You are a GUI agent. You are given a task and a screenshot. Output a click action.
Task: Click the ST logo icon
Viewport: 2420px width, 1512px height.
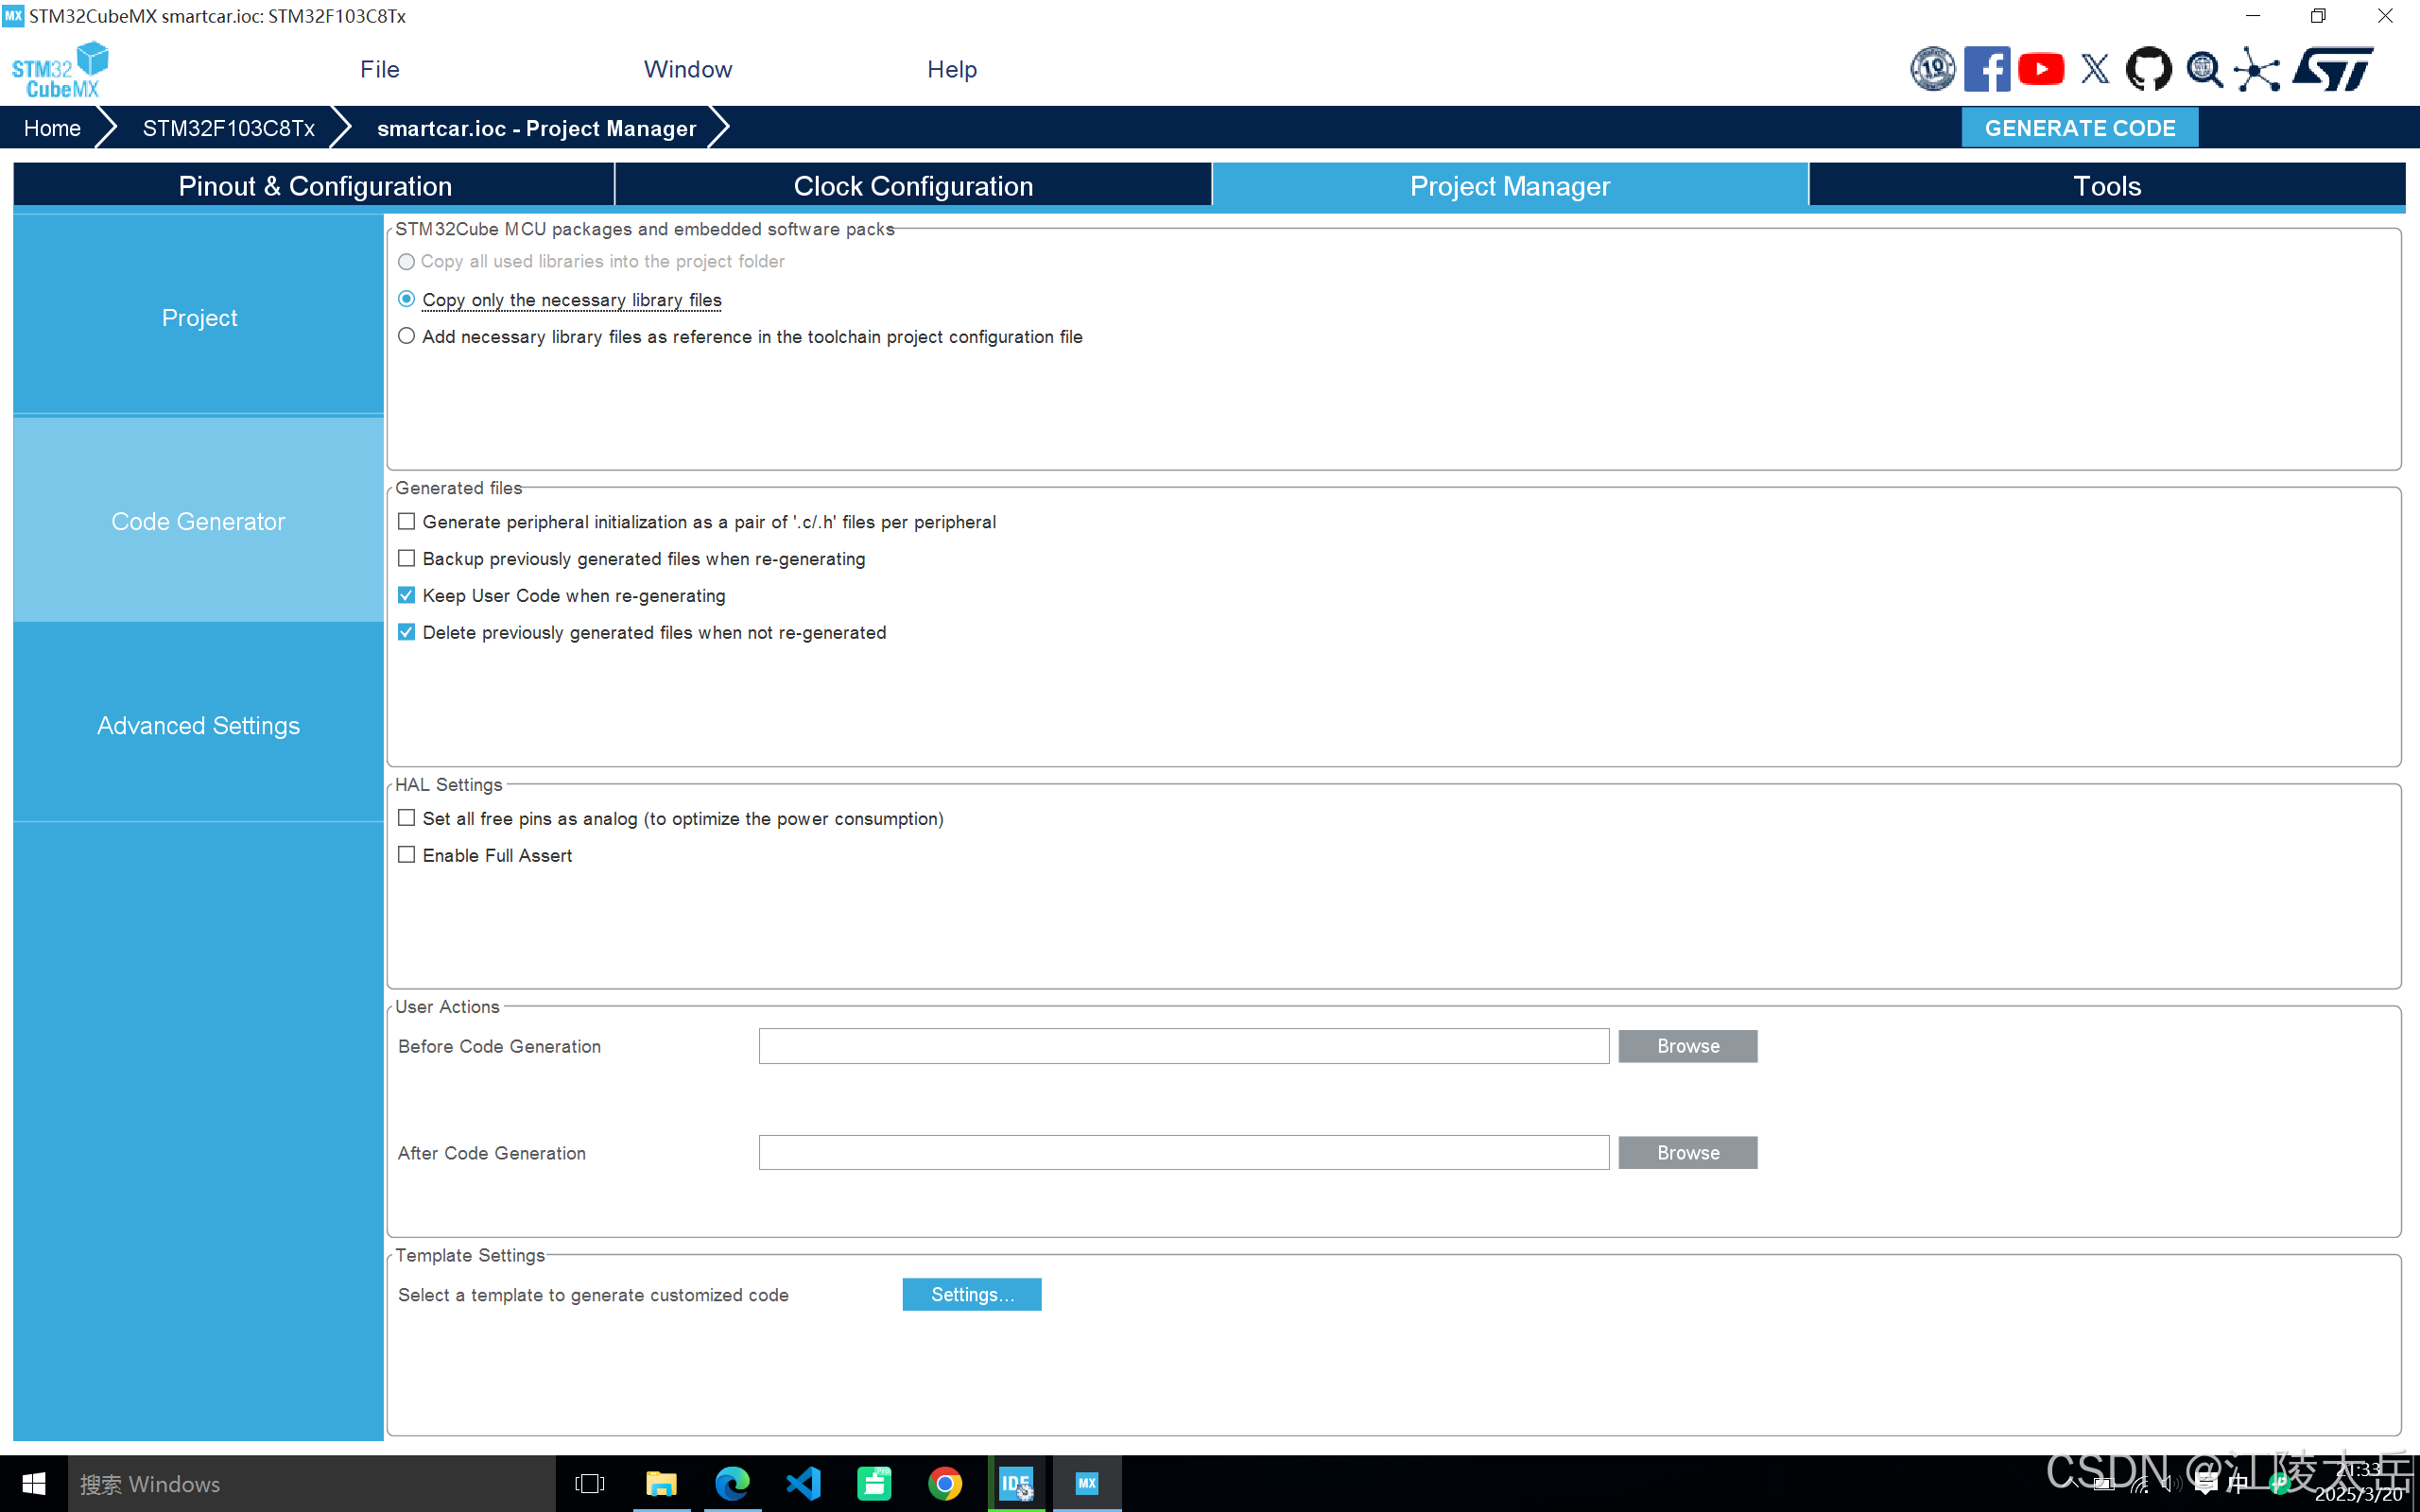click(x=2334, y=69)
